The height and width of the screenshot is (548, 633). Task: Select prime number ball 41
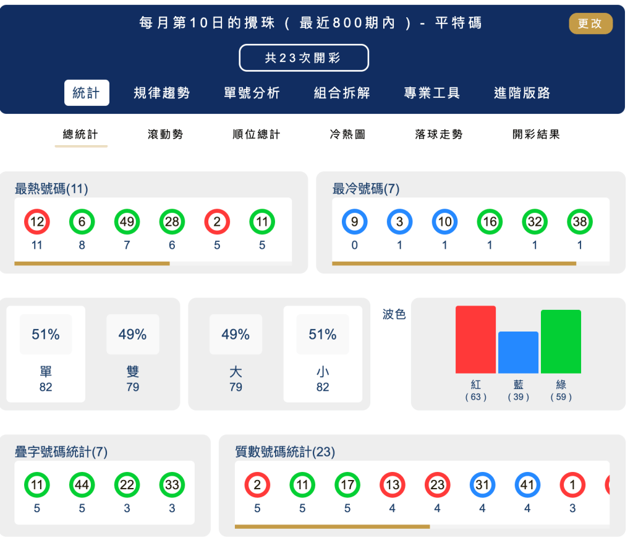527,486
